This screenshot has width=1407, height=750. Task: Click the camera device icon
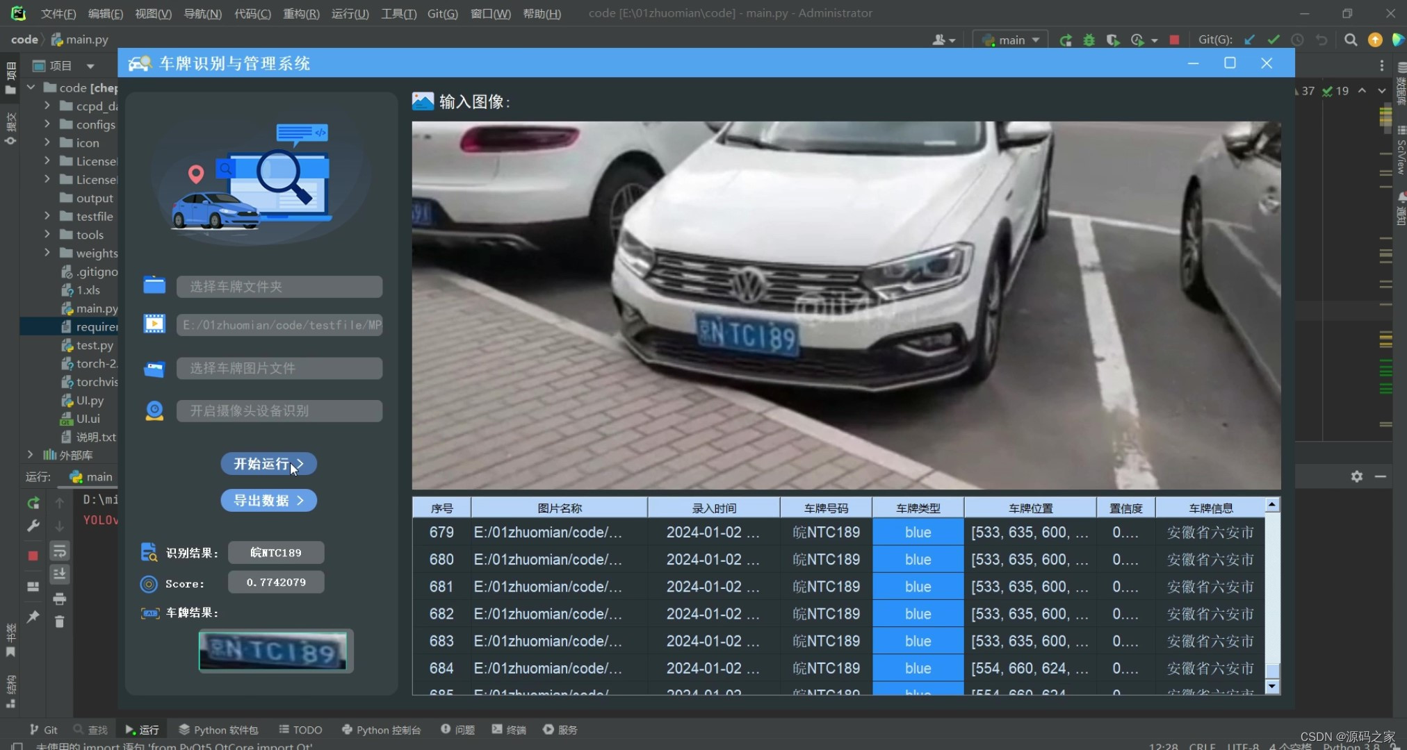click(x=154, y=410)
